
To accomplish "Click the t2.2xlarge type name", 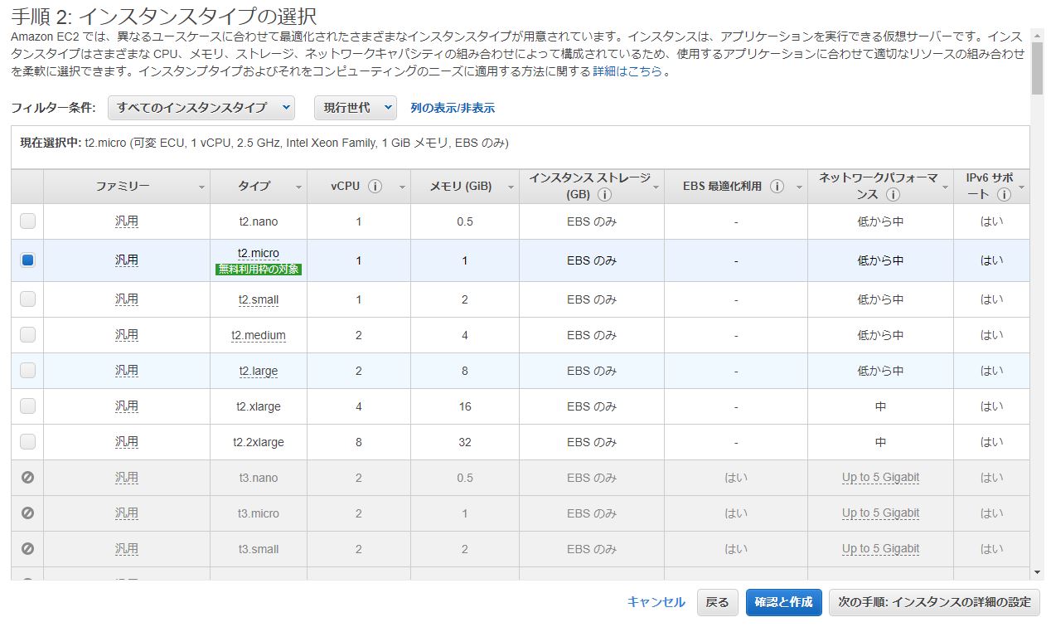I will click(x=259, y=442).
